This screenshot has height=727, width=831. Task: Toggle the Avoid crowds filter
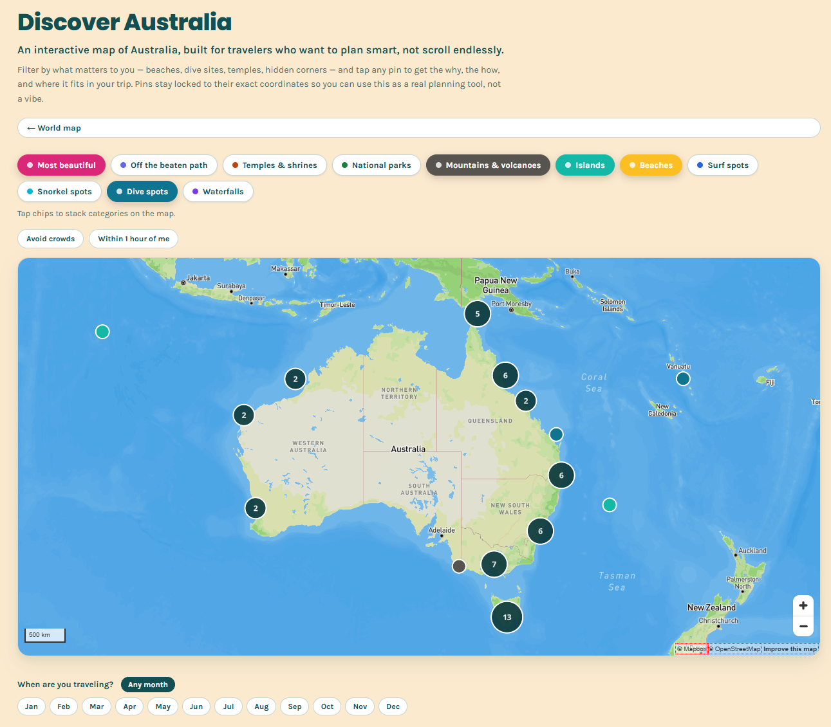[x=50, y=239]
